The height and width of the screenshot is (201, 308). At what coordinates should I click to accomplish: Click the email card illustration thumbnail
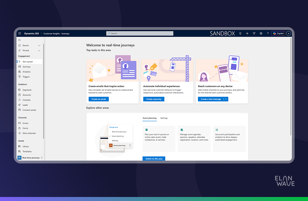(x=112, y=68)
